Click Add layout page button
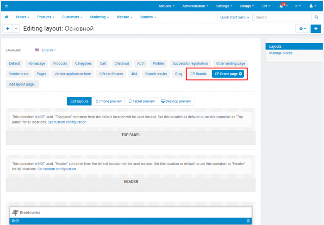Viewport: 324px width, 225px height. (x=23, y=84)
